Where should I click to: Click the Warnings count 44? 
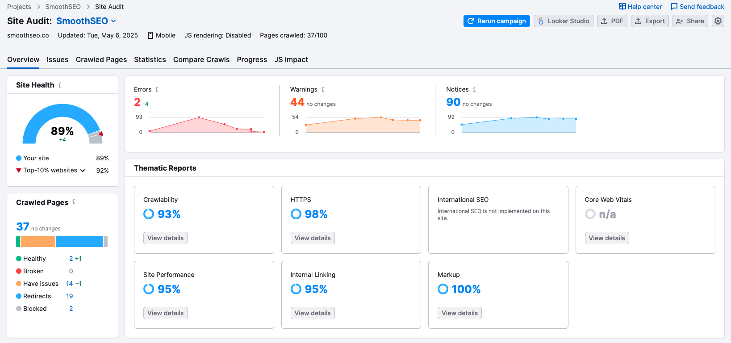coord(297,102)
